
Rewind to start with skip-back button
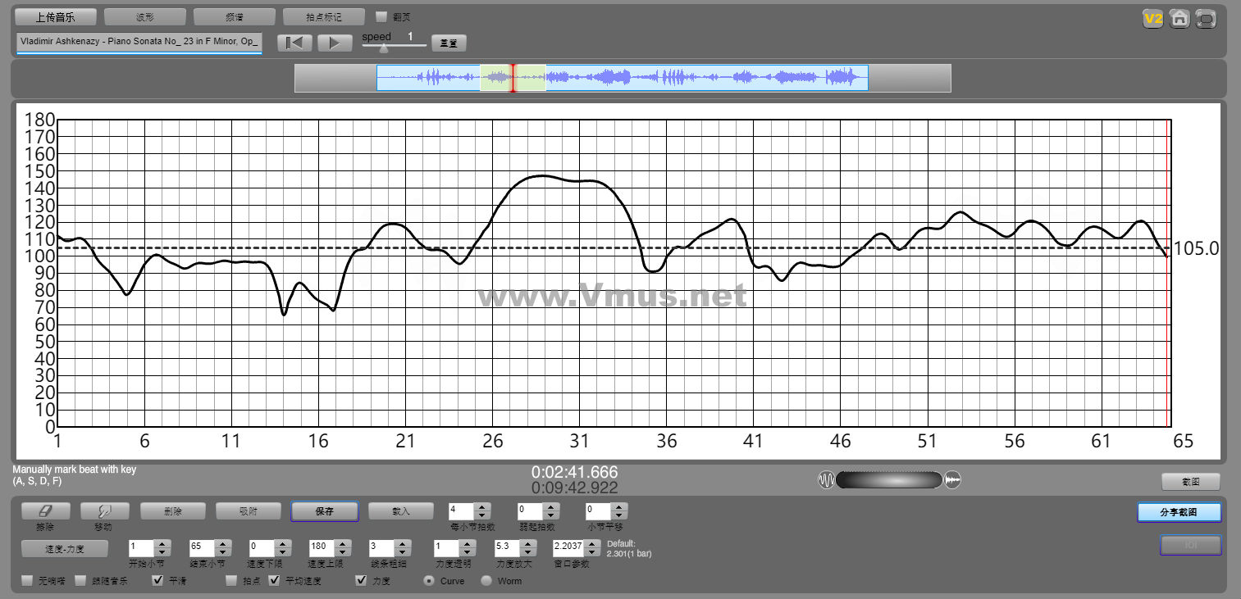click(x=294, y=43)
